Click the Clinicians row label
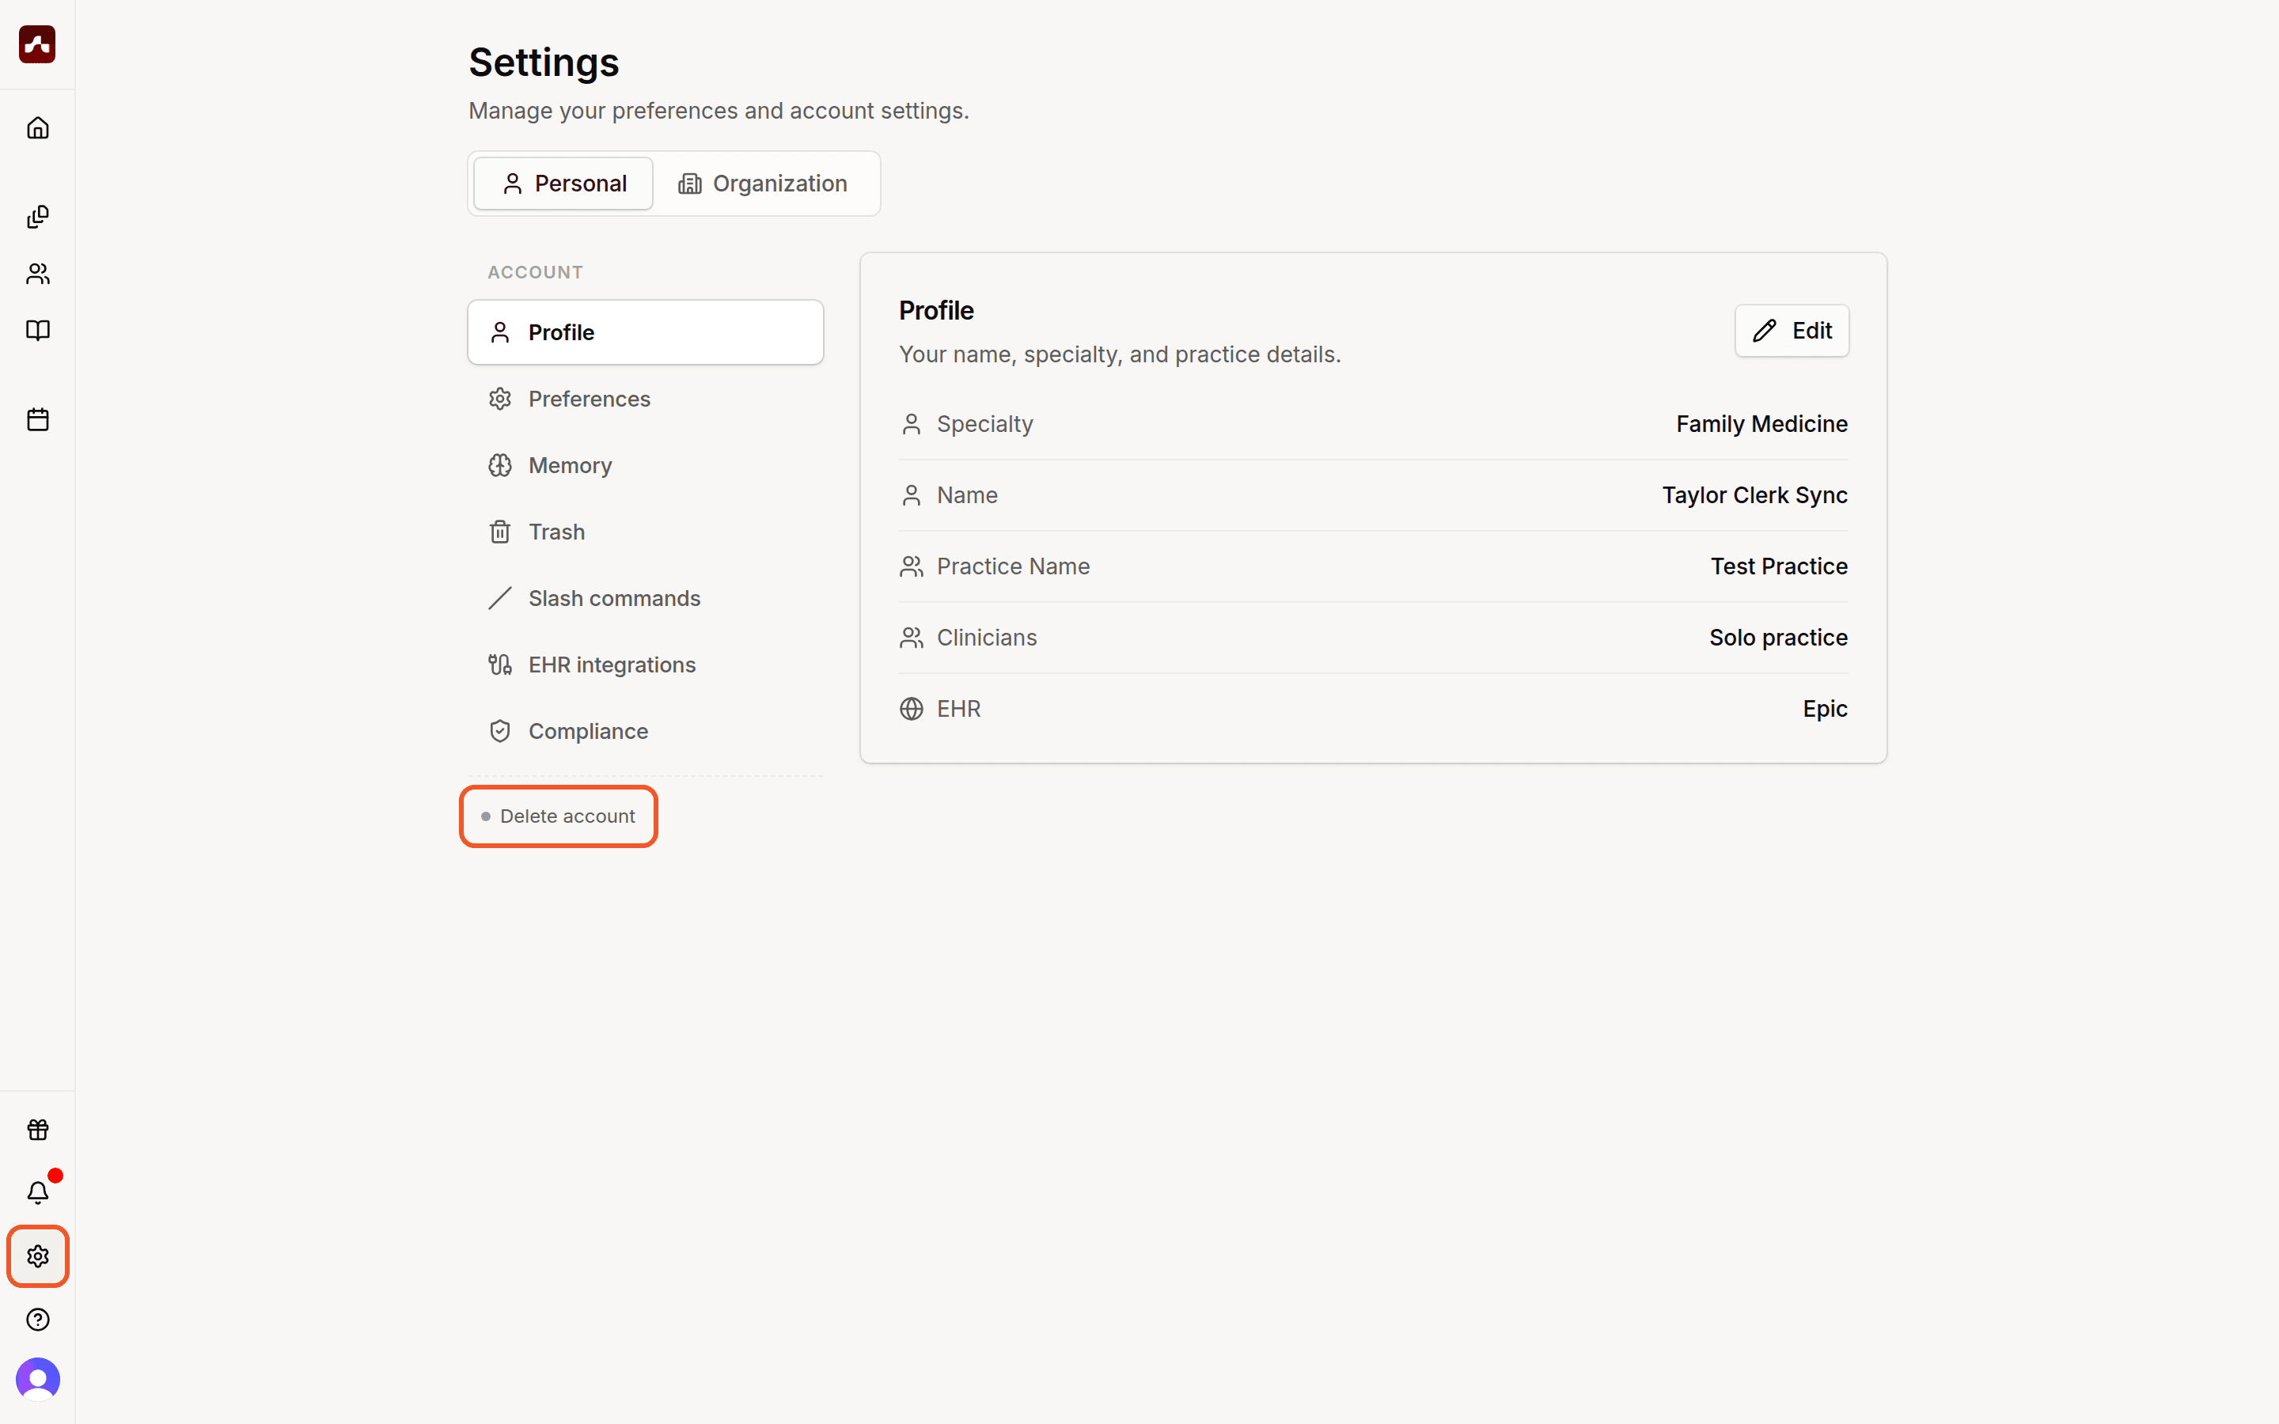The width and height of the screenshot is (2279, 1424). pyautogui.click(x=986, y=638)
